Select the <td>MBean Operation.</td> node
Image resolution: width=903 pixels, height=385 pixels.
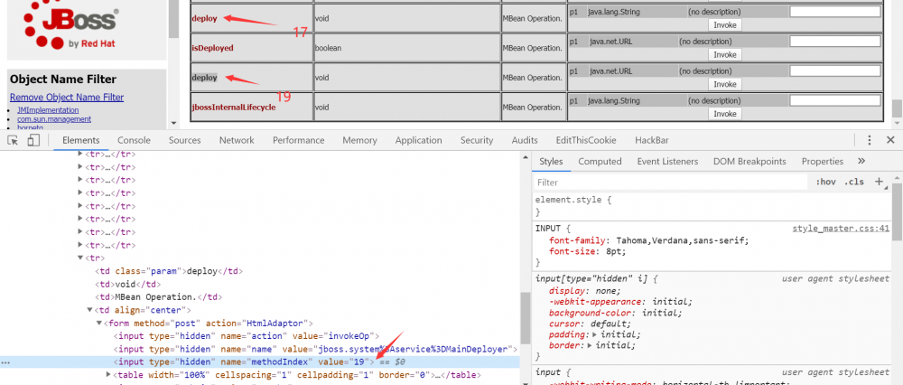click(158, 297)
